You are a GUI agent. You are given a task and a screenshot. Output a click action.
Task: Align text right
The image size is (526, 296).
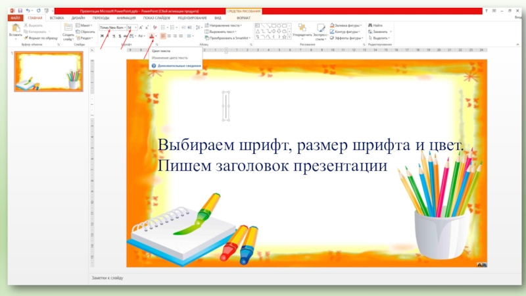pos(175,36)
